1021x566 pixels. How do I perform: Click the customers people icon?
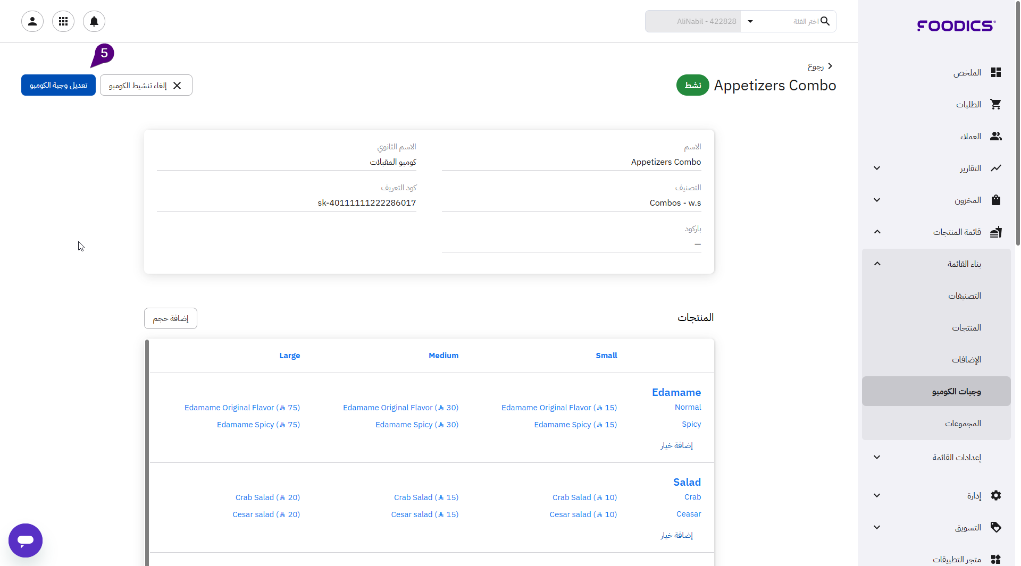tap(995, 137)
